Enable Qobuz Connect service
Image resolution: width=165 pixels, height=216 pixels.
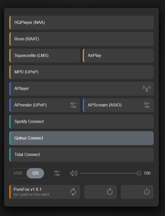[81, 138]
